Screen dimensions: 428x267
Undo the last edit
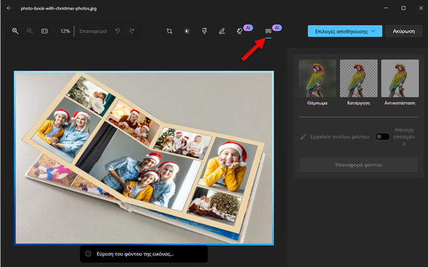click(118, 31)
